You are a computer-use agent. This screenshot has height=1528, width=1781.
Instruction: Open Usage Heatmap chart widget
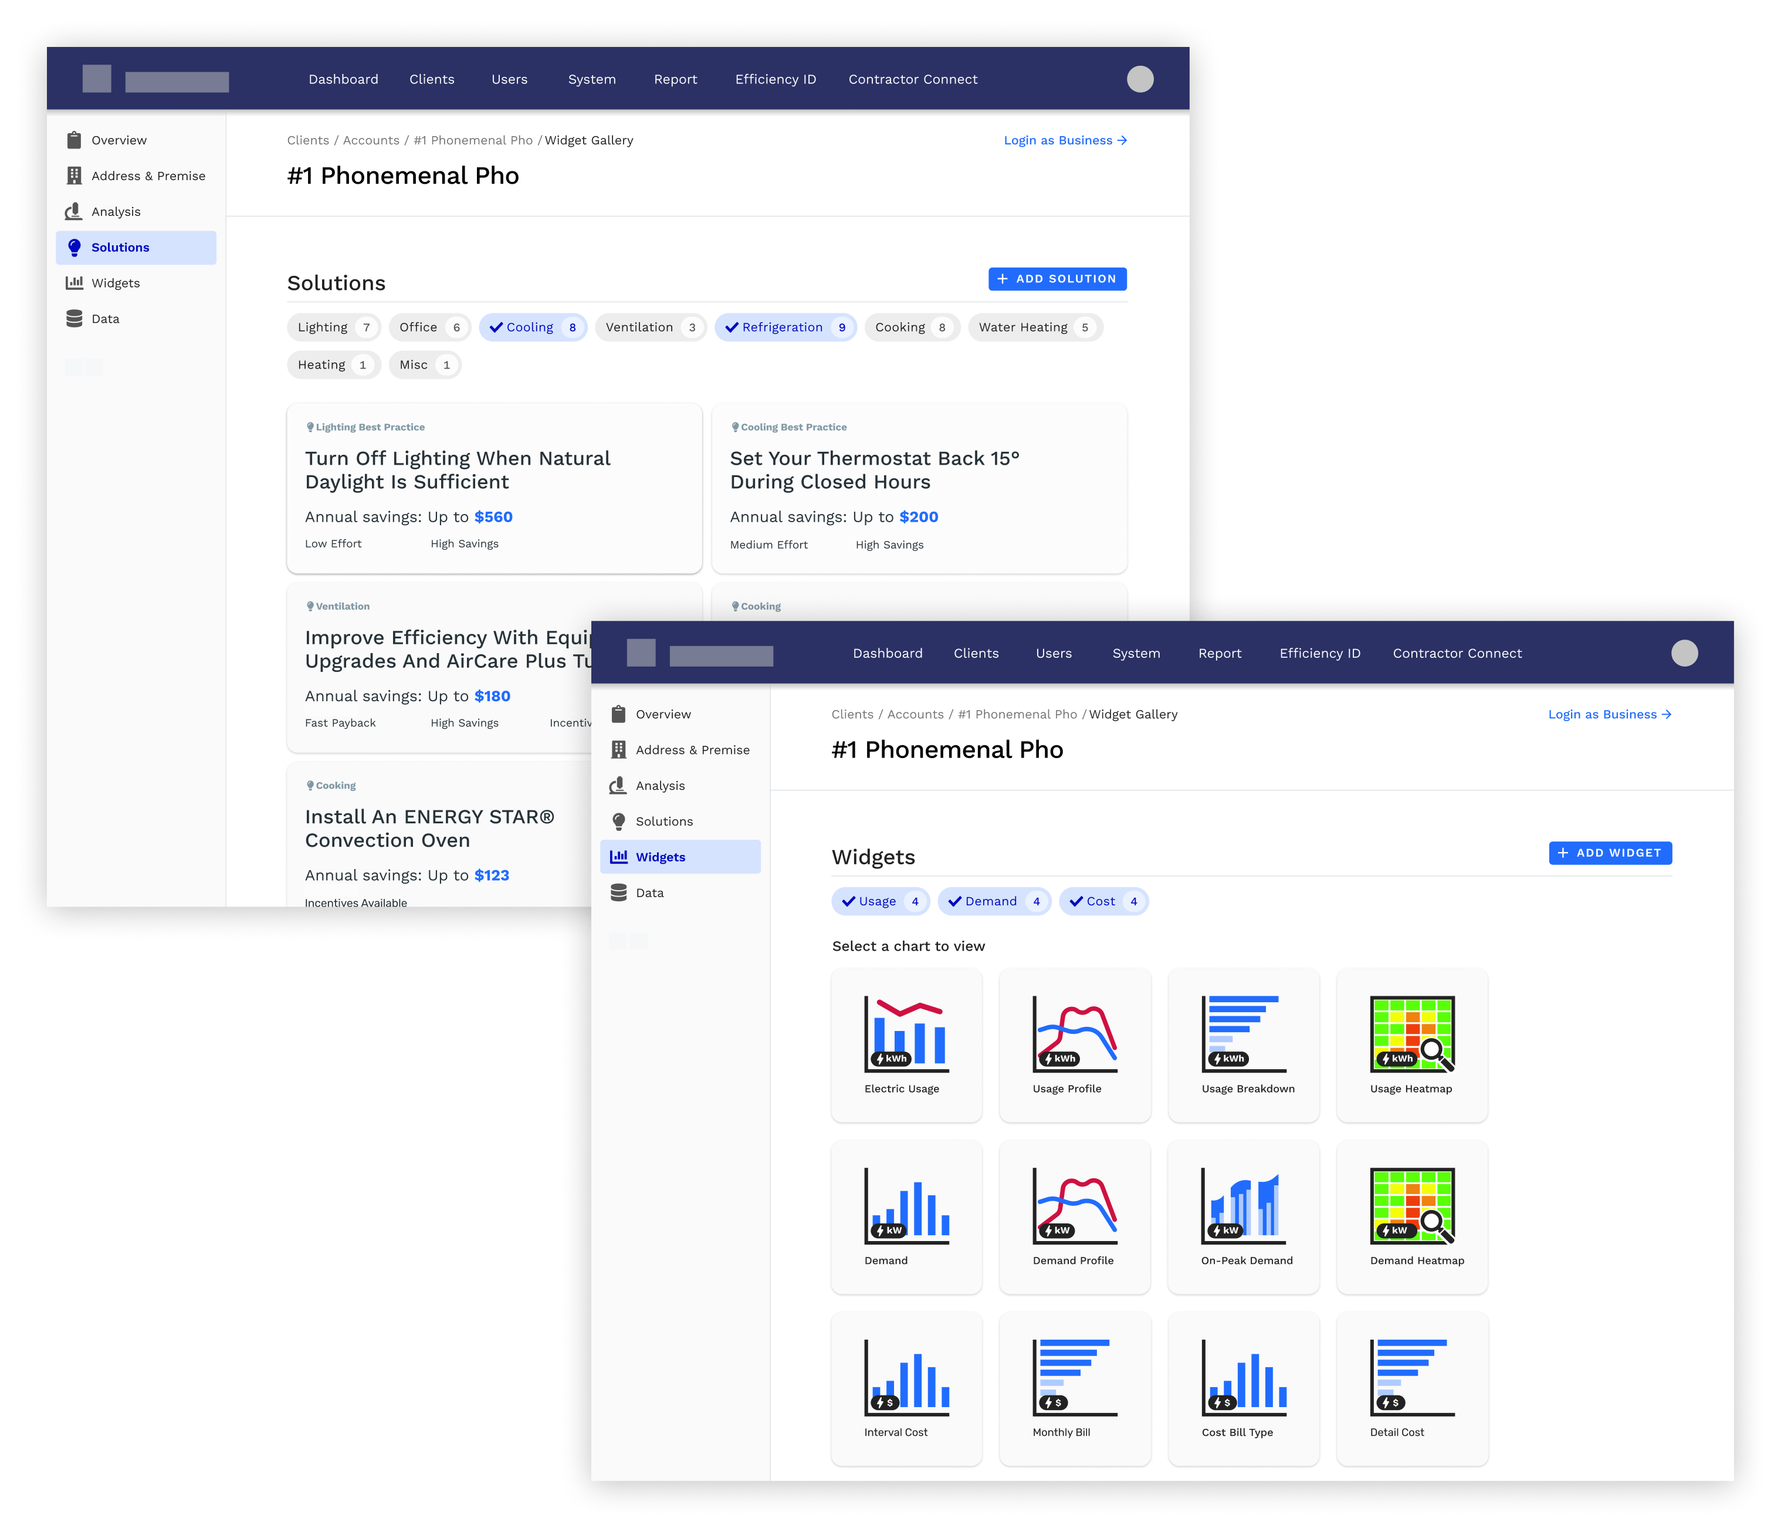1411,1044
